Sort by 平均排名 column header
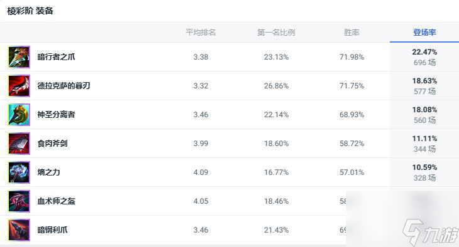 201,32
